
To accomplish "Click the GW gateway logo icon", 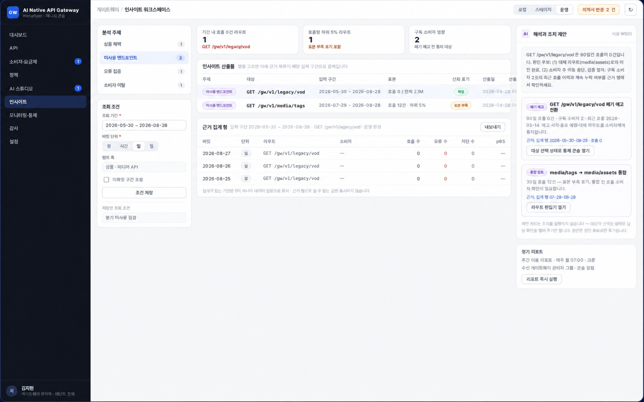I will point(13,13).
